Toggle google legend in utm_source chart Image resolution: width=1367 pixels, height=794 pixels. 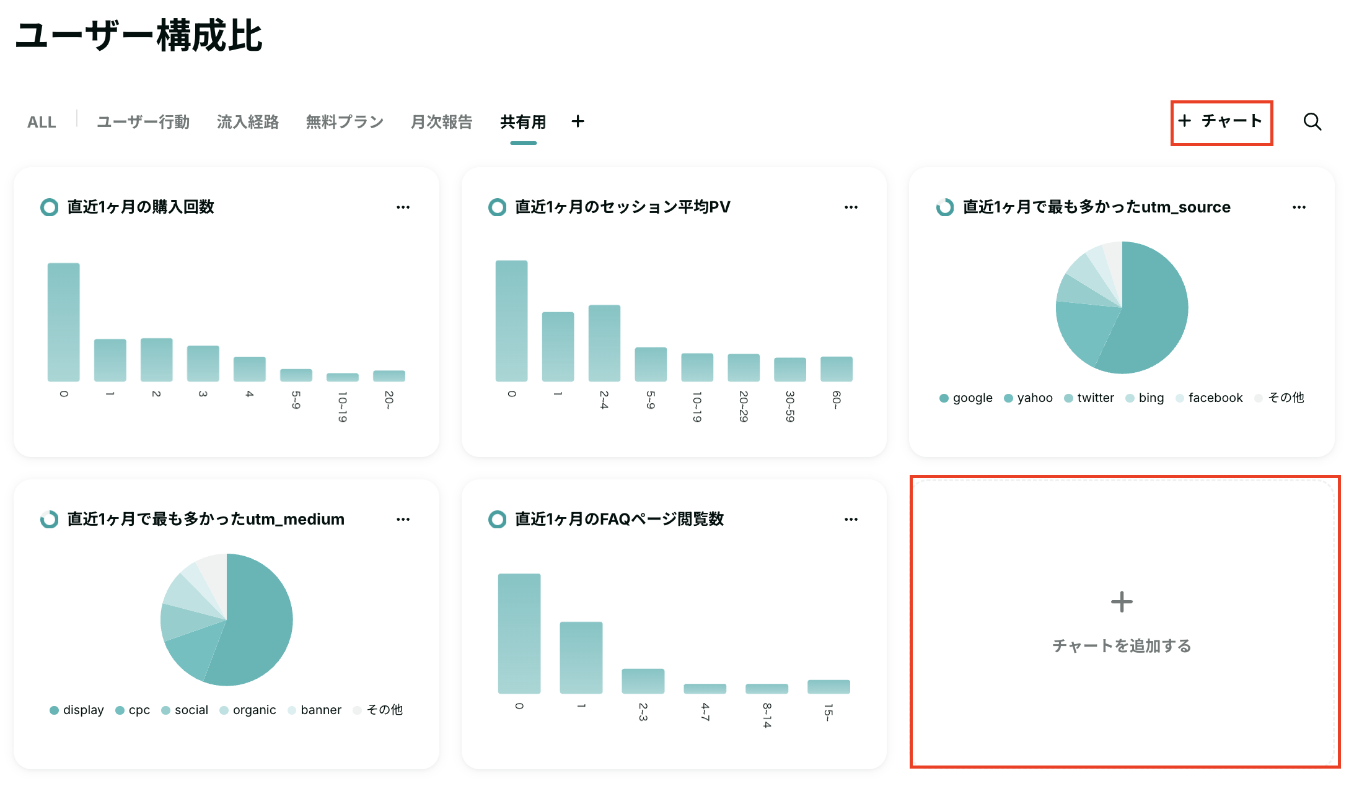pos(966,398)
